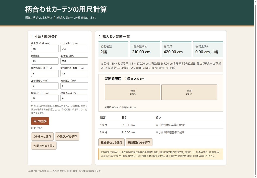Click the 1幅の裁断丈 210.00 cm card
257x178 pixels.
click(145, 49)
